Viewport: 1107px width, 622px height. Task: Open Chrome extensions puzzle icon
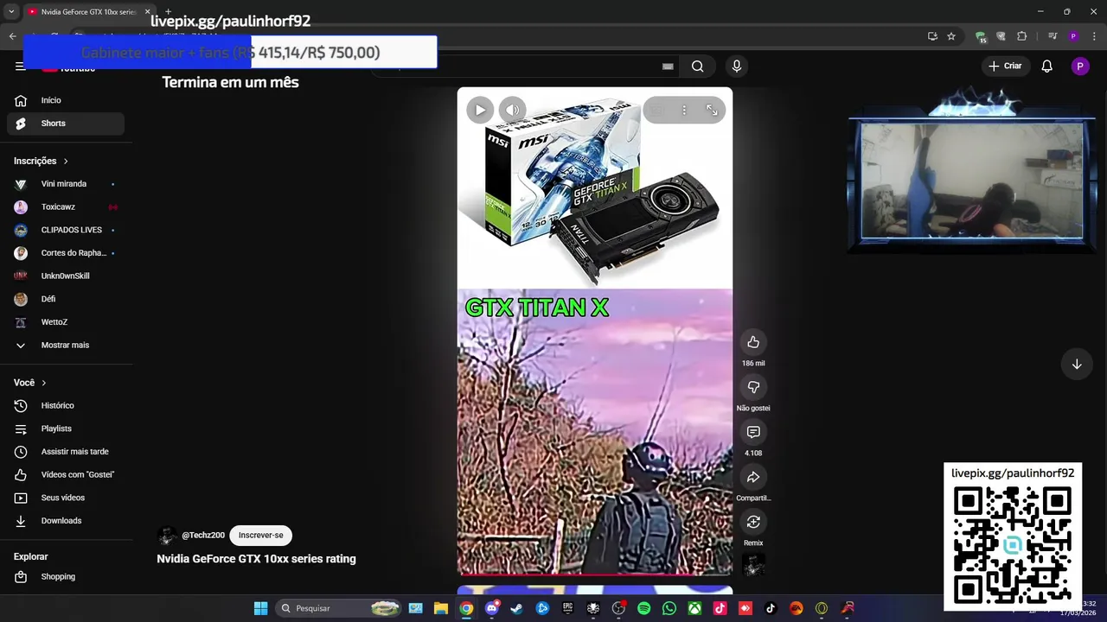pos(1022,36)
